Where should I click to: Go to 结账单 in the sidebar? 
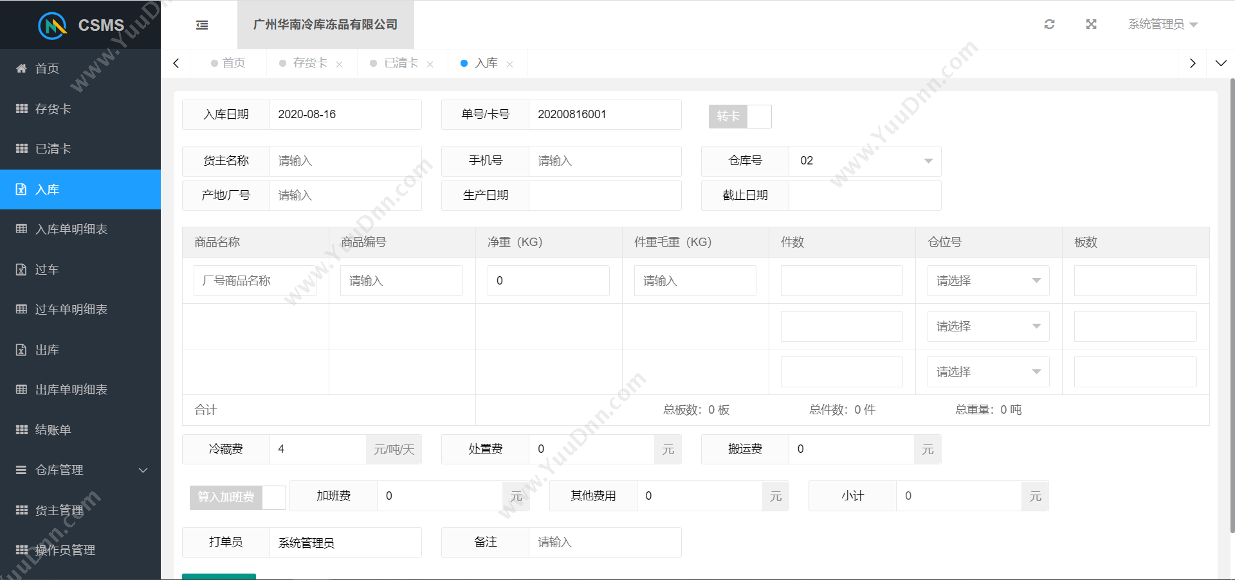[x=80, y=430]
